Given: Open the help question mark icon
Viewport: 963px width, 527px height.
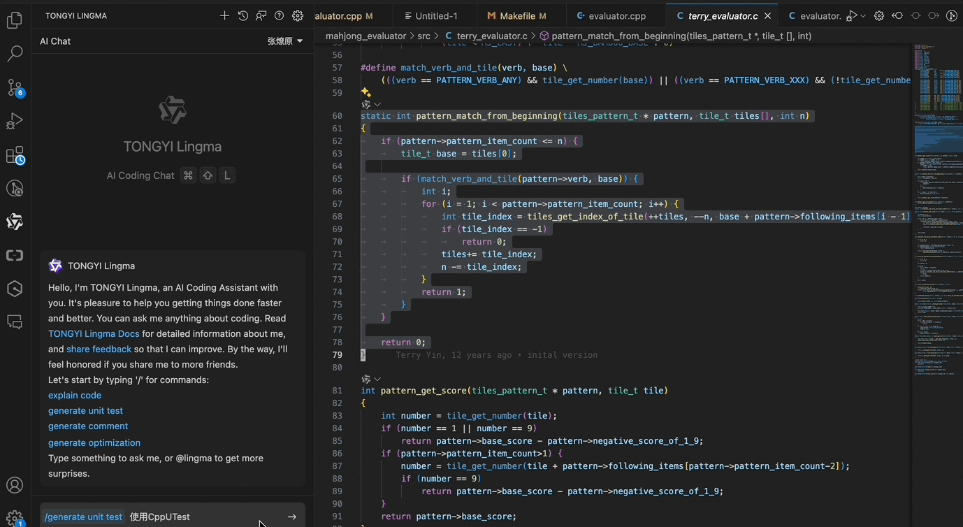Looking at the screenshot, I should (280, 15).
